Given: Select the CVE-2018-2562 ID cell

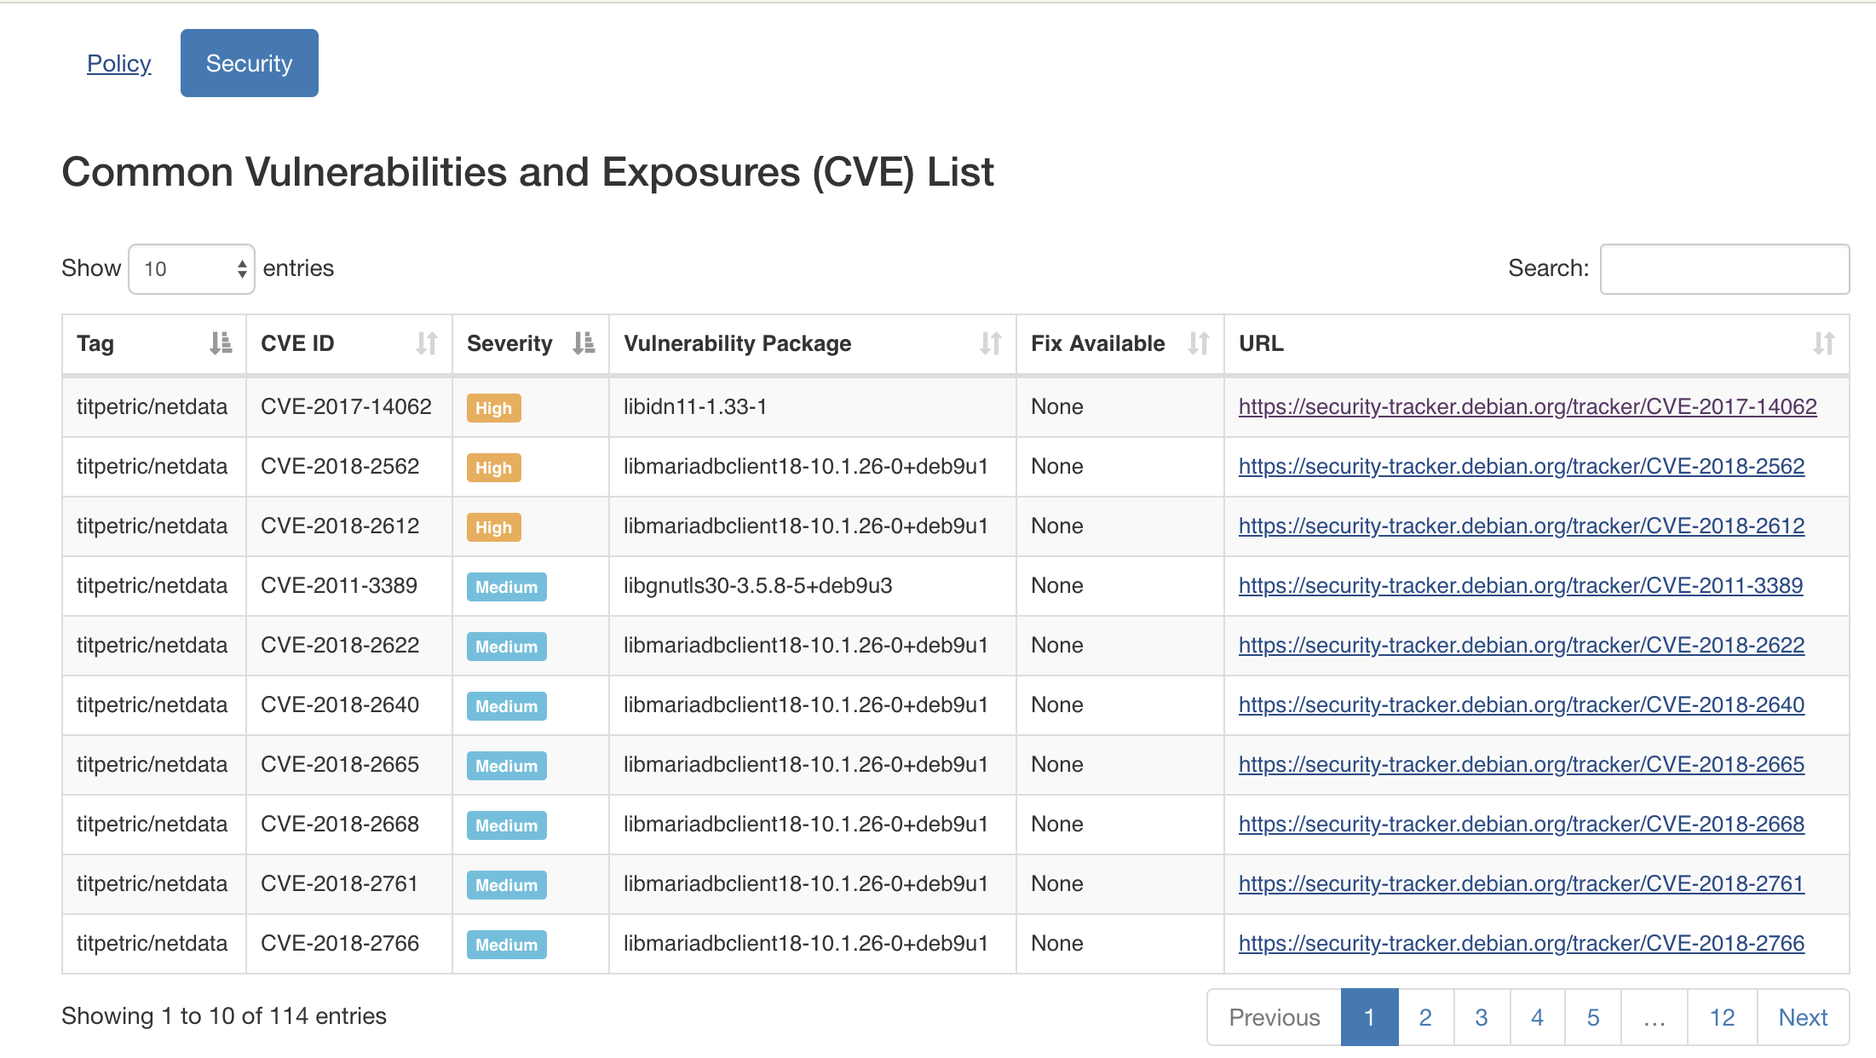Looking at the screenshot, I should click(349, 467).
